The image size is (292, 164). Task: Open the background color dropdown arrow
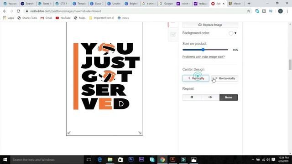[x=235, y=33]
